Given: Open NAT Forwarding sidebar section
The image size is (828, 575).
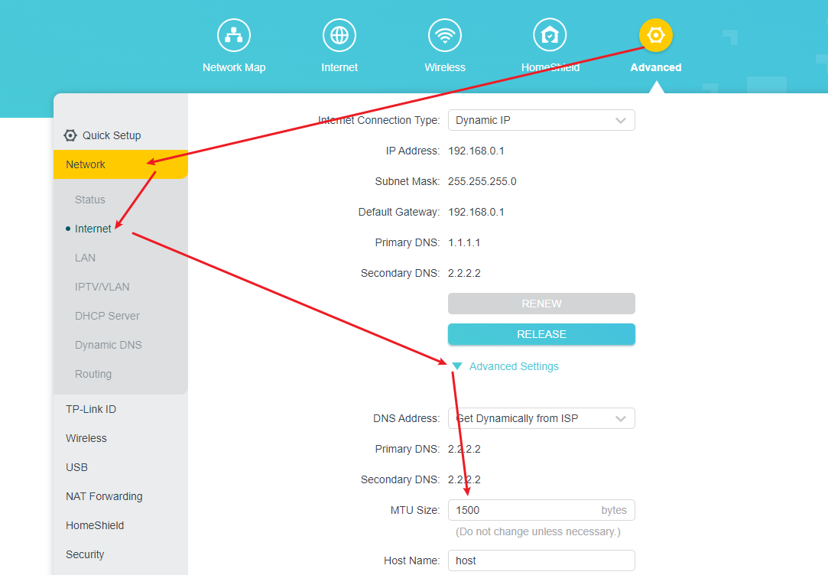Looking at the screenshot, I should pos(104,496).
